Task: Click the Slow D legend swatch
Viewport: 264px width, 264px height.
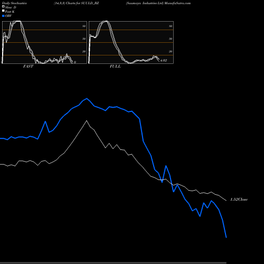Action: pyautogui.click(x=3, y=7)
